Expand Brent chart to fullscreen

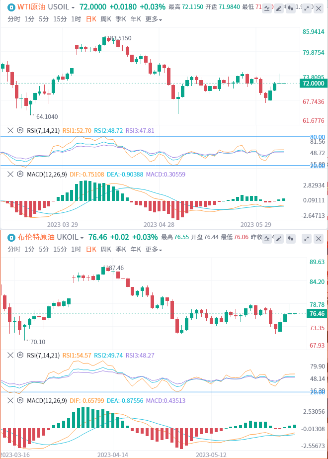coord(306,239)
